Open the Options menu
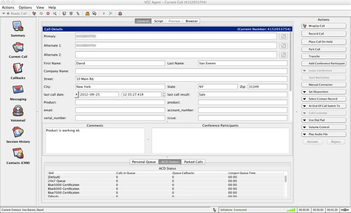Image resolution: width=351 pixels, height=213 pixels. click(25, 7)
